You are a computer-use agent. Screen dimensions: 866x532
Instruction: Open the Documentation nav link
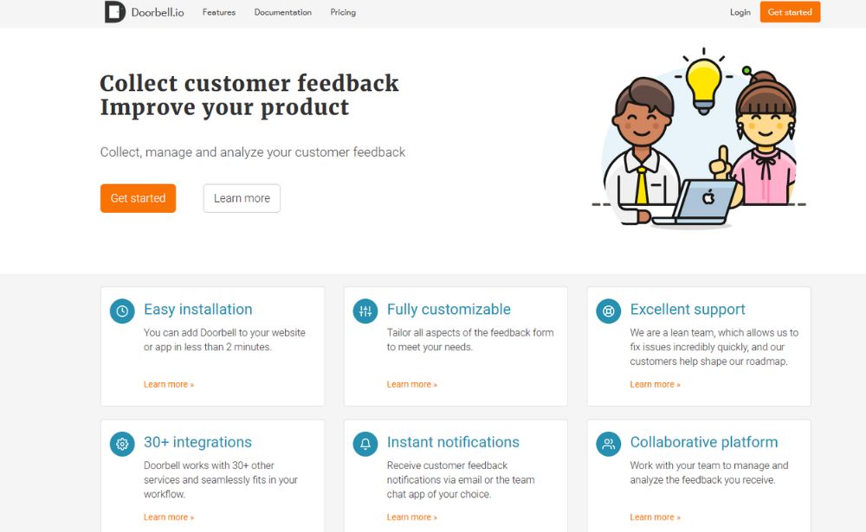pyautogui.click(x=282, y=12)
